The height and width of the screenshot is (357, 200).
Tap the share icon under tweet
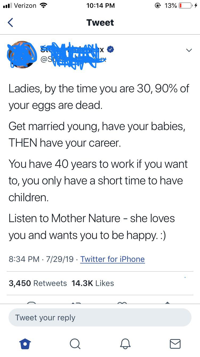click(167, 302)
